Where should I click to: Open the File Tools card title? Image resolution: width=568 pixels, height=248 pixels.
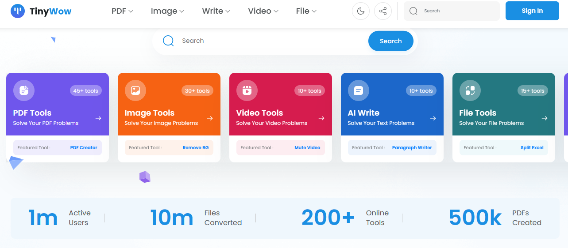[478, 113]
